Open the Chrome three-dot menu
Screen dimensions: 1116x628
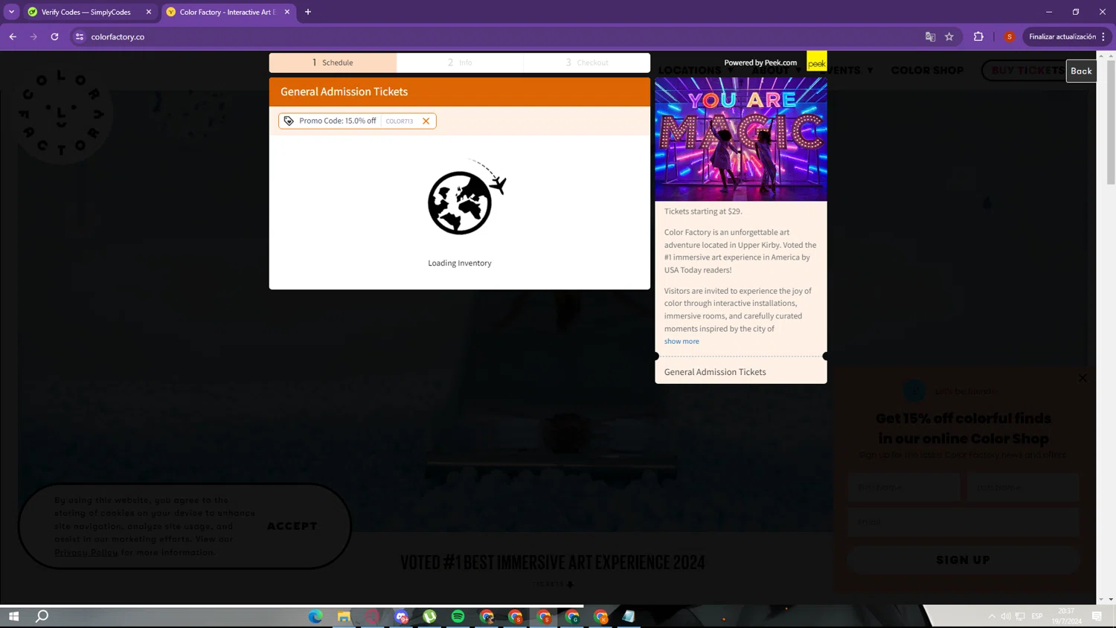pos(1103,36)
